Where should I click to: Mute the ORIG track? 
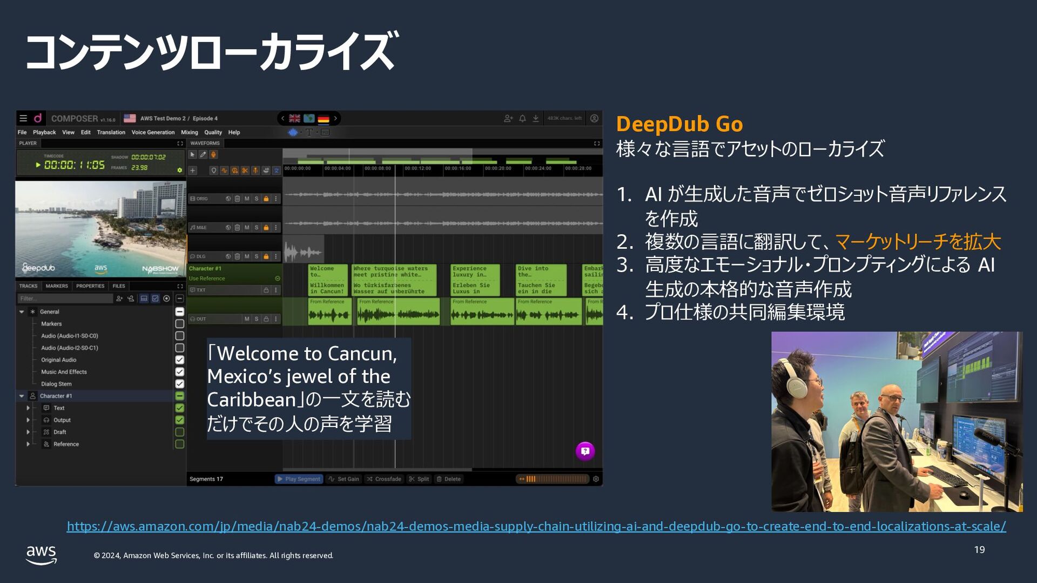tap(247, 199)
